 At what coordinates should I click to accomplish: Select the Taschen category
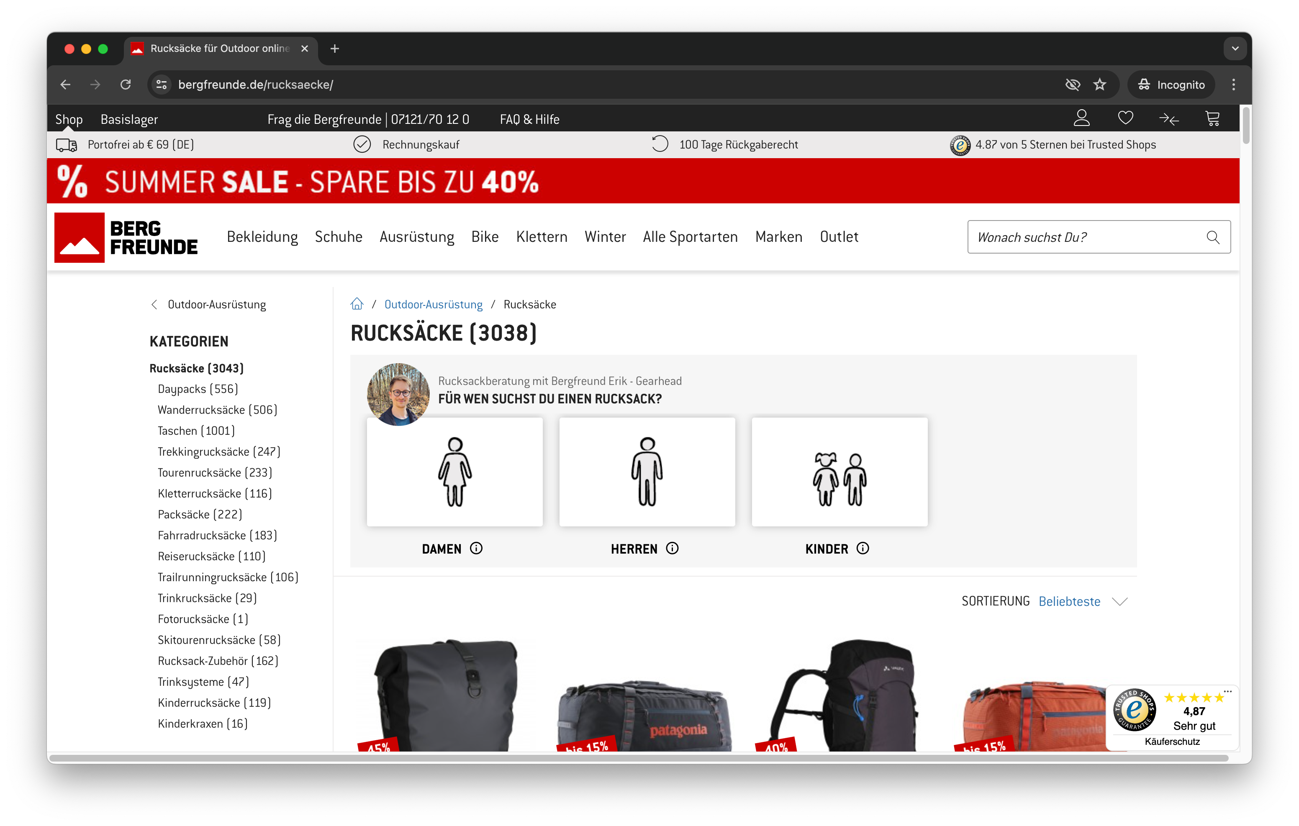[196, 431]
